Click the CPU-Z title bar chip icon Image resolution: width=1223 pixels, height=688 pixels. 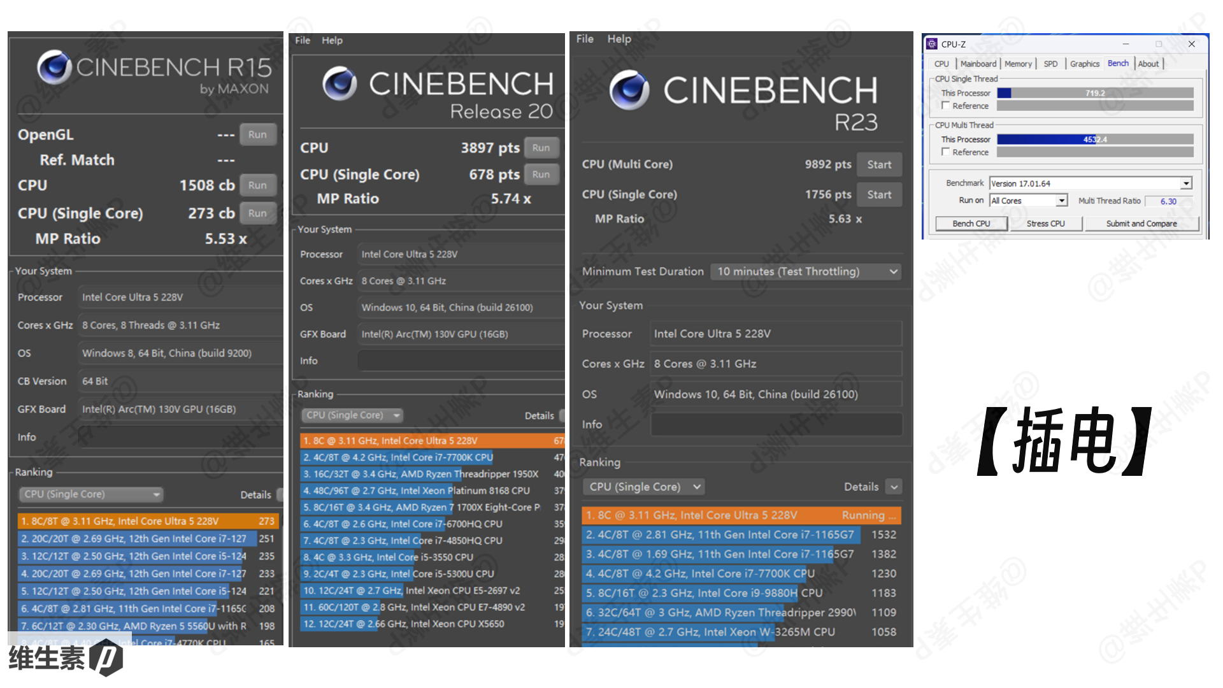tap(932, 44)
